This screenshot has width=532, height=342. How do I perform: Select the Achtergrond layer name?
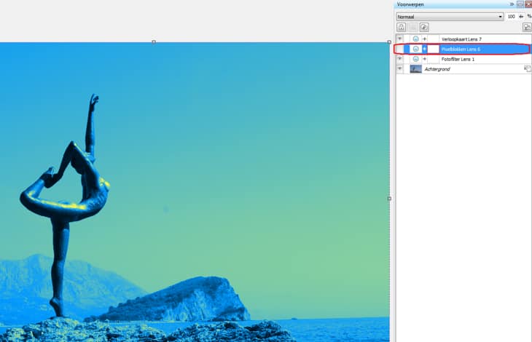[x=437, y=69]
